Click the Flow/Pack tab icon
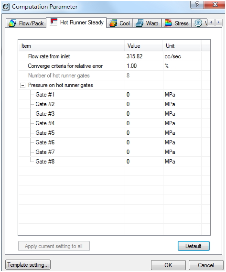Image resolution: width=226 pixels, height=272 pixels. coord(12,23)
